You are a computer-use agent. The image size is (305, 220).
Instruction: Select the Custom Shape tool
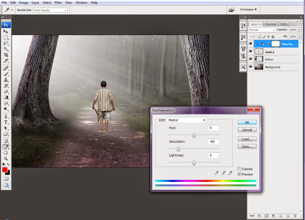coord(6,134)
